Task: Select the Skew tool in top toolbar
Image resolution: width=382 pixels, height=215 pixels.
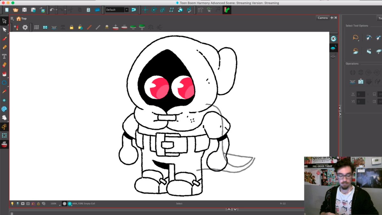Action: (172, 10)
